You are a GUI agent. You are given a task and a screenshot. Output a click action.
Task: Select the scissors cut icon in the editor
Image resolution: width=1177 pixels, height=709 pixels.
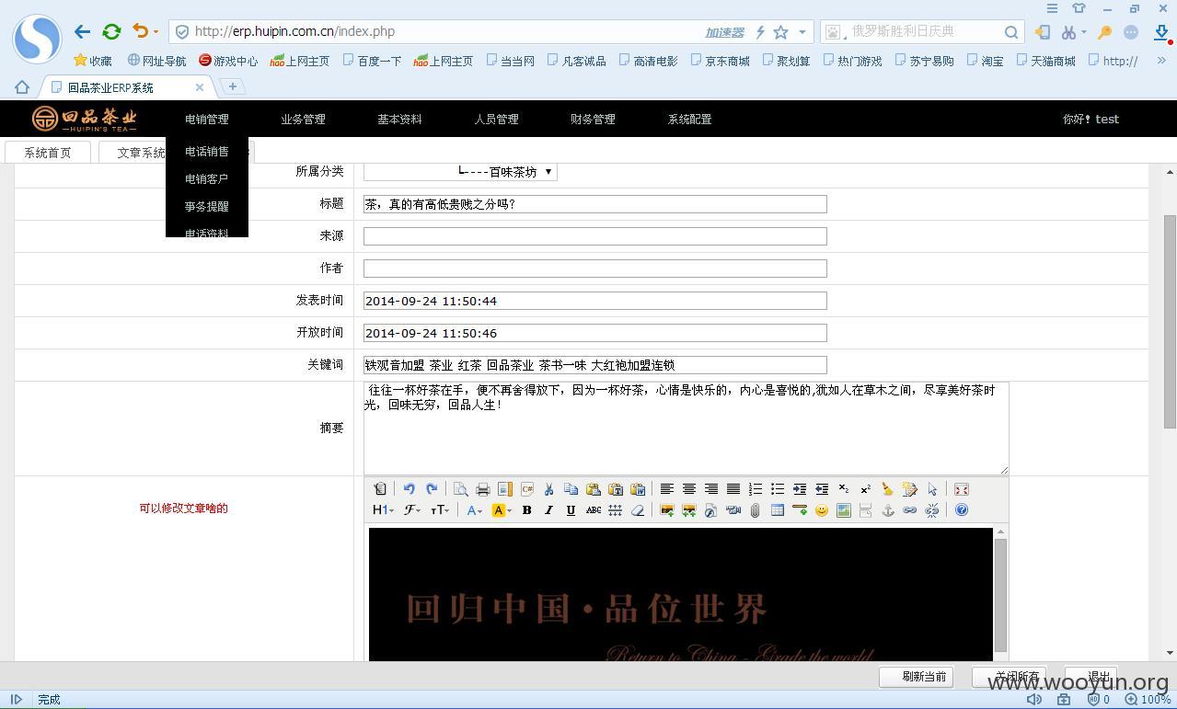pos(548,489)
